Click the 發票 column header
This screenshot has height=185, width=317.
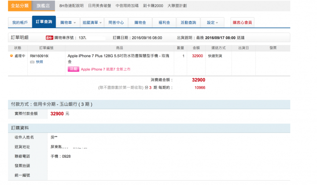(273, 48)
